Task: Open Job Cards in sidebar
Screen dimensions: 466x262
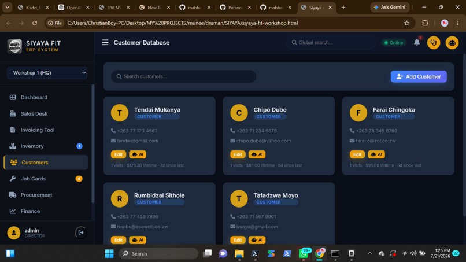Action: click(46, 179)
